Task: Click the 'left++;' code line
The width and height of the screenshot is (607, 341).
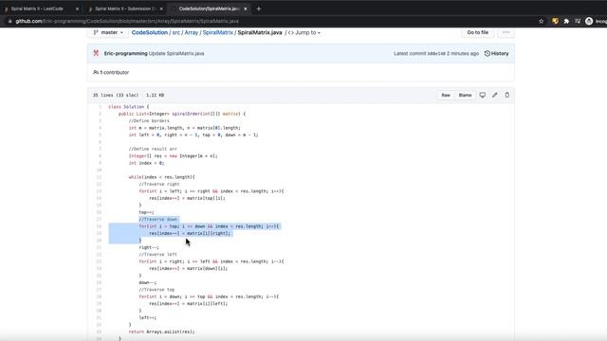Action: [148, 318]
